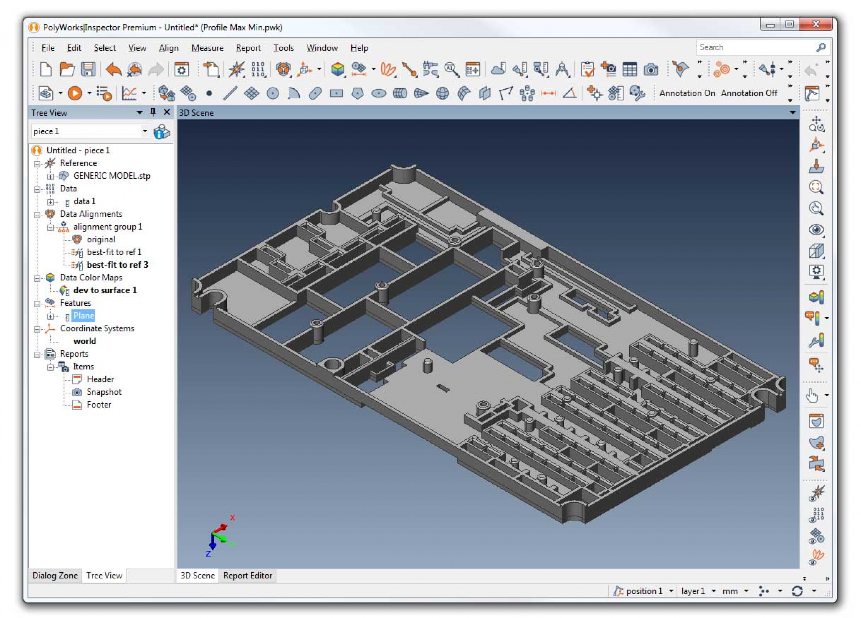The image size is (861, 618).
Task: Select the Tree View bottom tab
Action: 104,576
